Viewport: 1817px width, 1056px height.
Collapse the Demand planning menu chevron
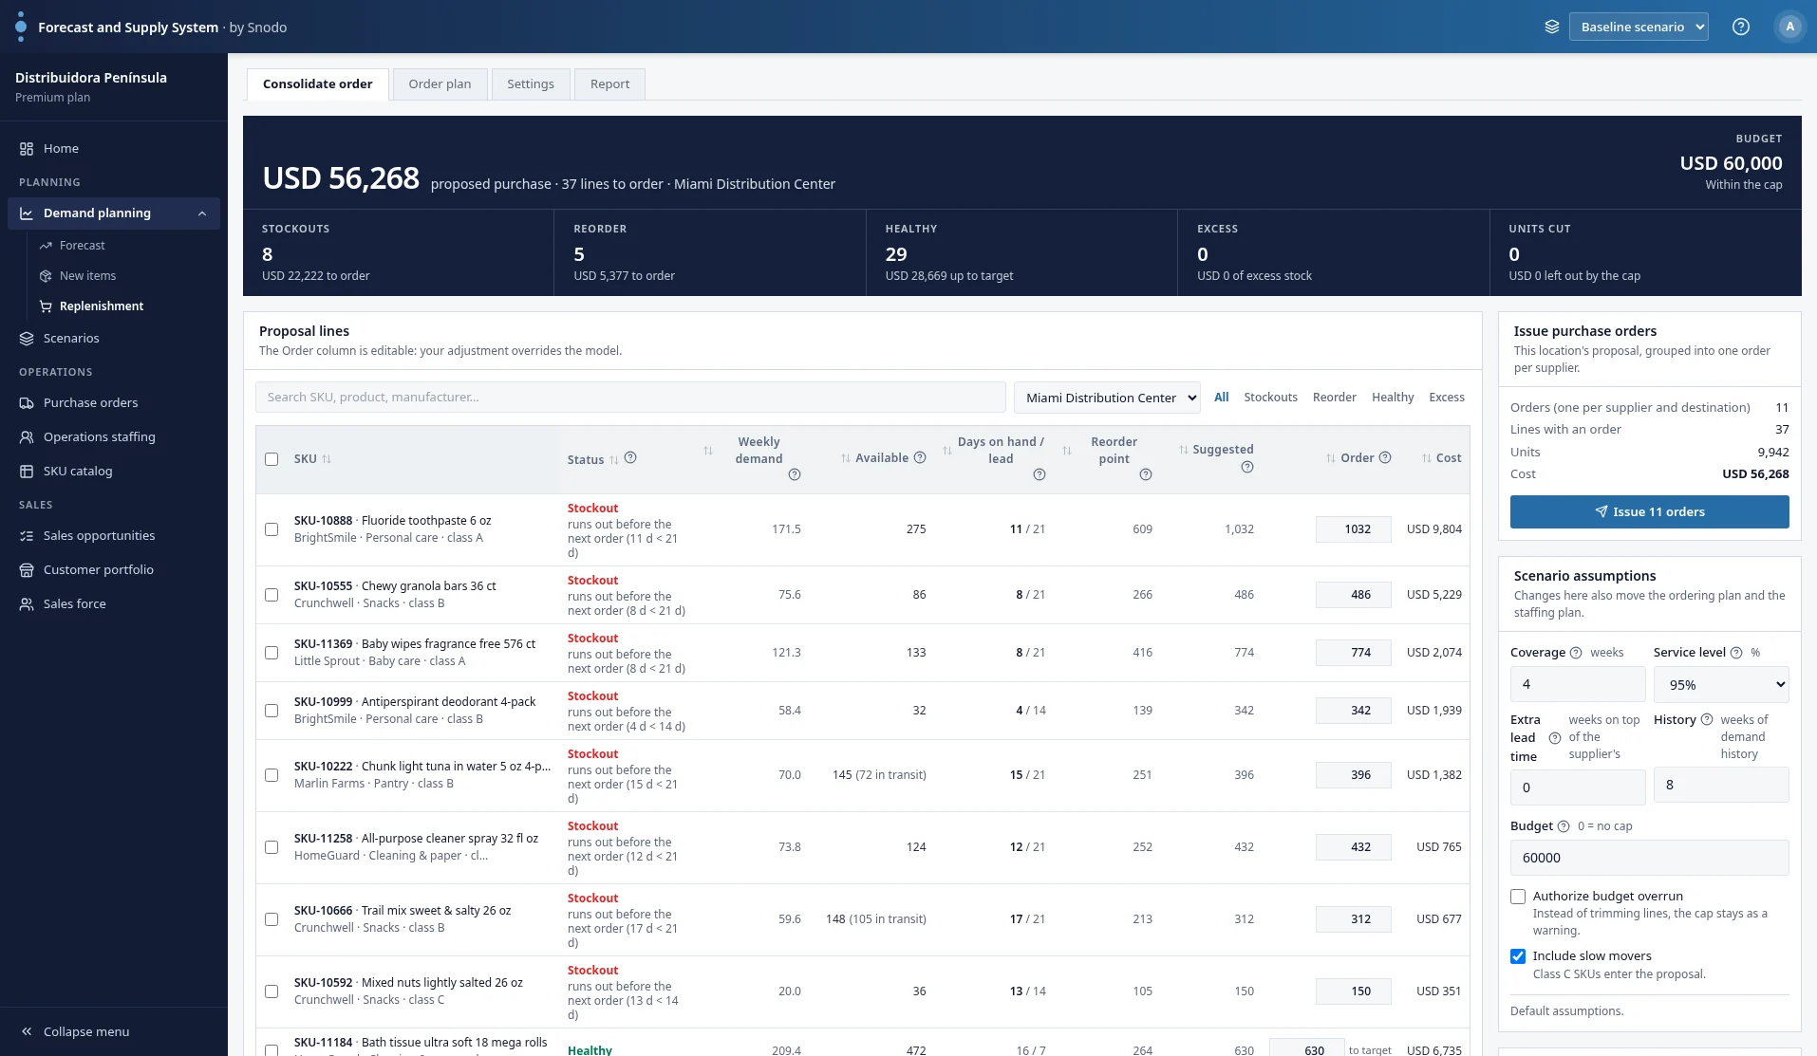(x=202, y=213)
